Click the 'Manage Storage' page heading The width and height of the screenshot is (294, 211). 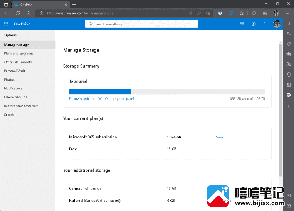(81, 50)
